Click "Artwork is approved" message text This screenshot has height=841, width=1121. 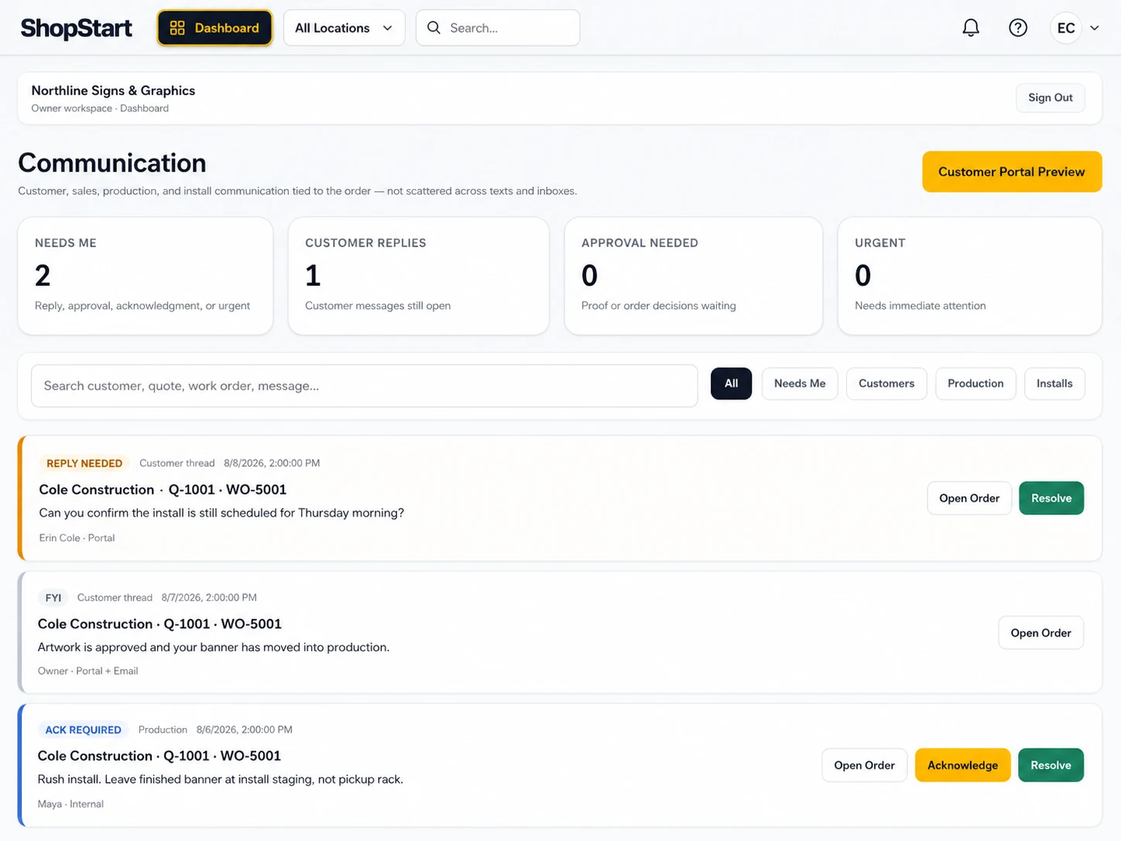(x=214, y=647)
